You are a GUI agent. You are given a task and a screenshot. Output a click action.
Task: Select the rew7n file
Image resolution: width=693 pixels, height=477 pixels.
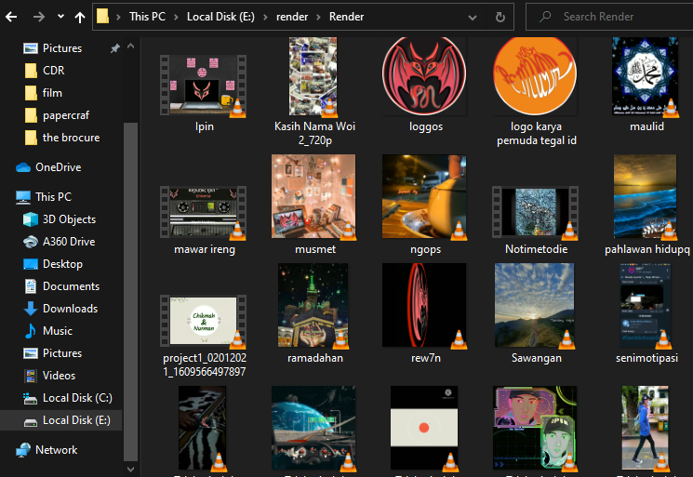tap(425, 313)
